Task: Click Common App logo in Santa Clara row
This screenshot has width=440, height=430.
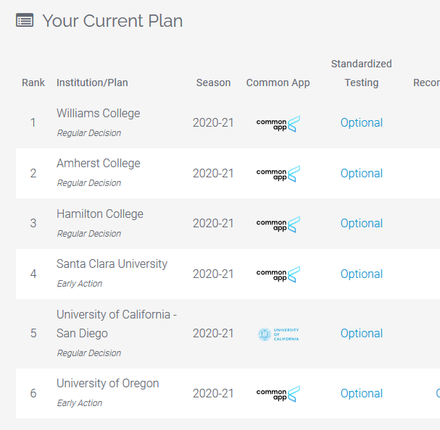Action: coord(278,274)
